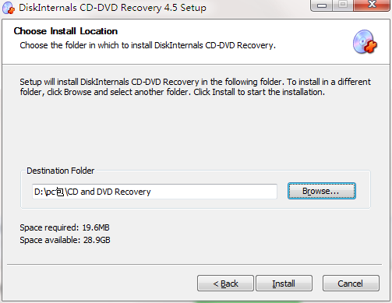Click the setup instructions paragraph text
The image size is (392, 303).
195,87
